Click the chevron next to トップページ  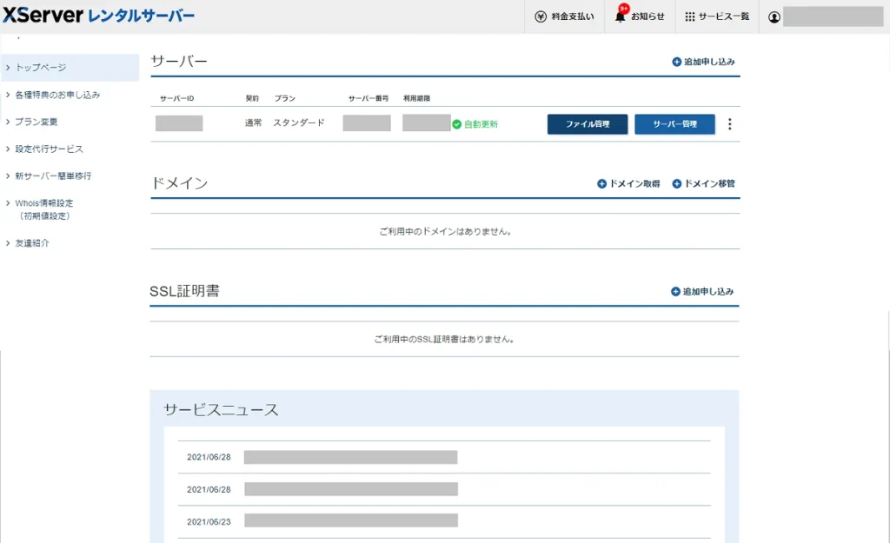7,68
